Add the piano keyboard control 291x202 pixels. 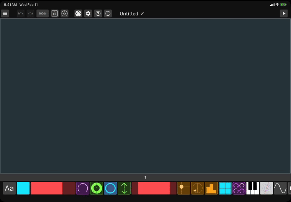click(252, 188)
